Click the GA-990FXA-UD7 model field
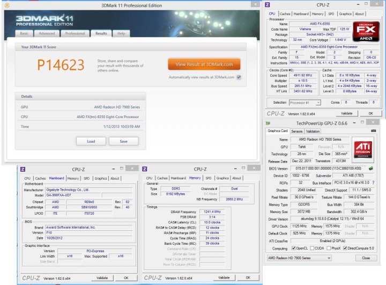The width and height of the screenshot is (386, 285). 73,195
